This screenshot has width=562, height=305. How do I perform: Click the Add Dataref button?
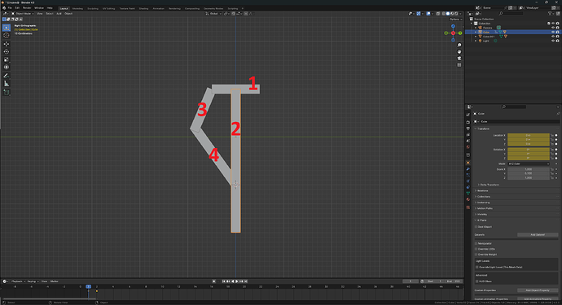[538, 235]
